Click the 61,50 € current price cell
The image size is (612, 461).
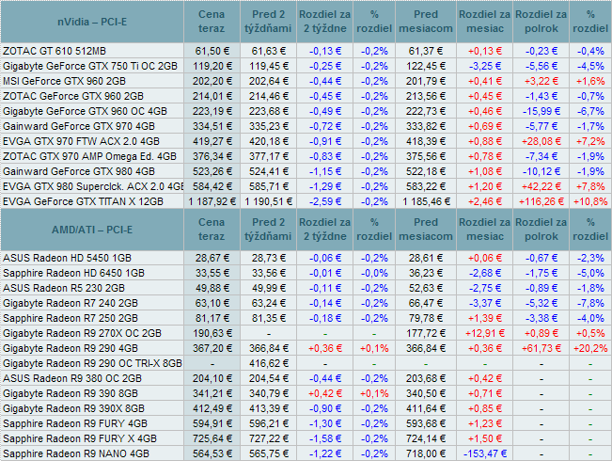(x=212, y=51)
